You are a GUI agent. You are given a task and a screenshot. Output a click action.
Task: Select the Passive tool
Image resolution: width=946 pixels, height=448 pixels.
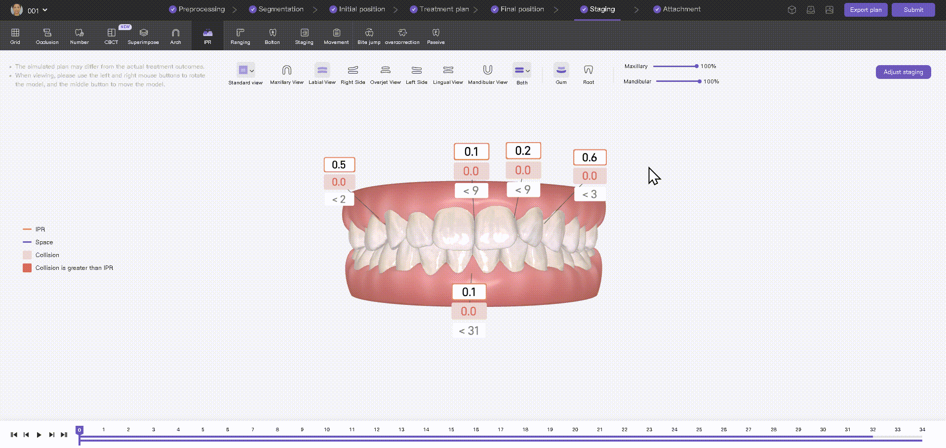435,36
